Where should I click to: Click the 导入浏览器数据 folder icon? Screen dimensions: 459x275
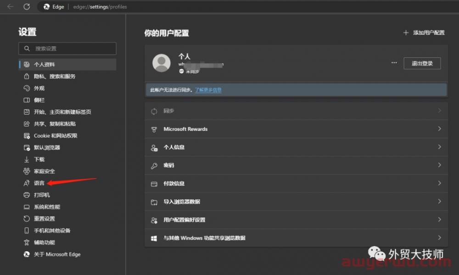pyautogui.click(x=154, y=202)
